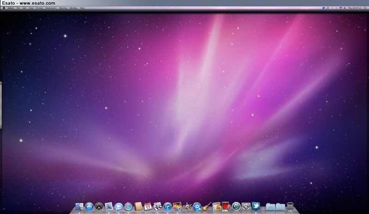This screenshot has width=369, height=214.
Task: Open the Help menu
Action: tap(82, 8)
